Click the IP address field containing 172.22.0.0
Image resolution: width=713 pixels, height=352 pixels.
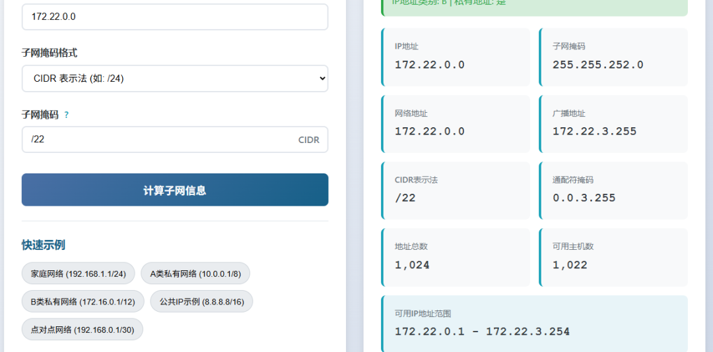tap(174, 16)
